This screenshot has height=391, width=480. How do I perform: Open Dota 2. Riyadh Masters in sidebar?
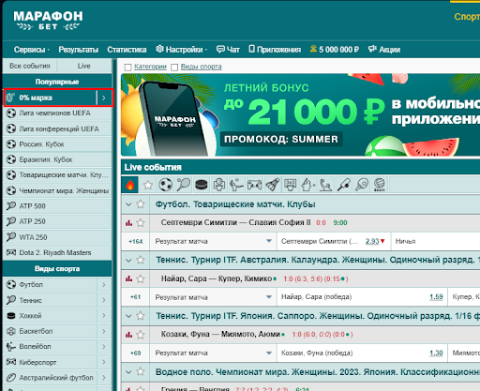click(57, 252)
